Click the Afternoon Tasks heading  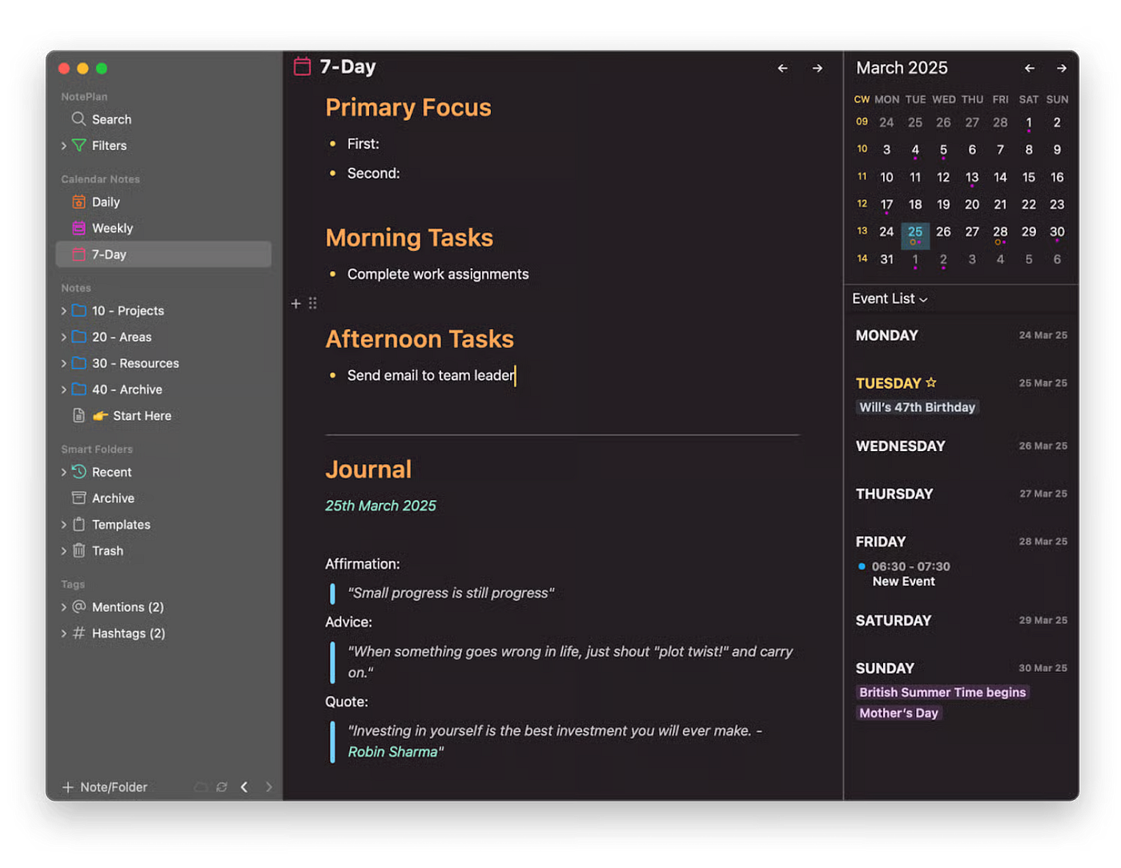[x=420, y=339]
